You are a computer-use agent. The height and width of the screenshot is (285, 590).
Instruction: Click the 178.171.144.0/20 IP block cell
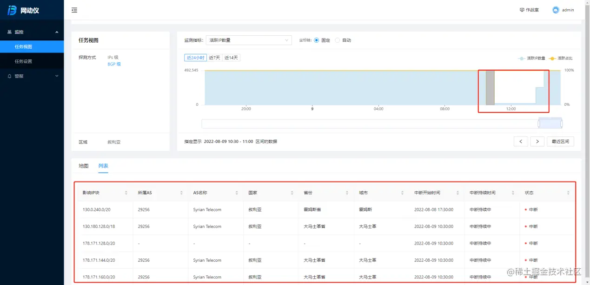(x=99, y=260)
